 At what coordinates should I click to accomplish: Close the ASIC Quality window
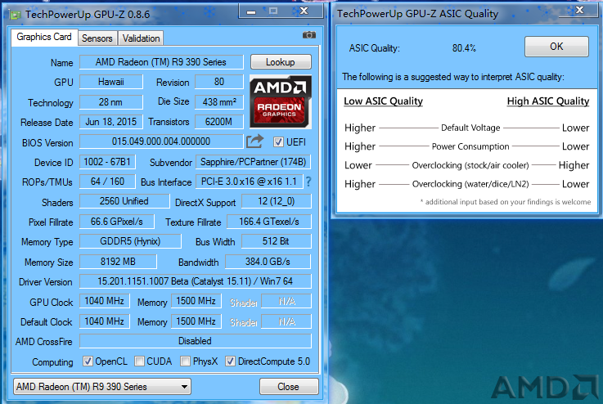(x=580, y=10)
